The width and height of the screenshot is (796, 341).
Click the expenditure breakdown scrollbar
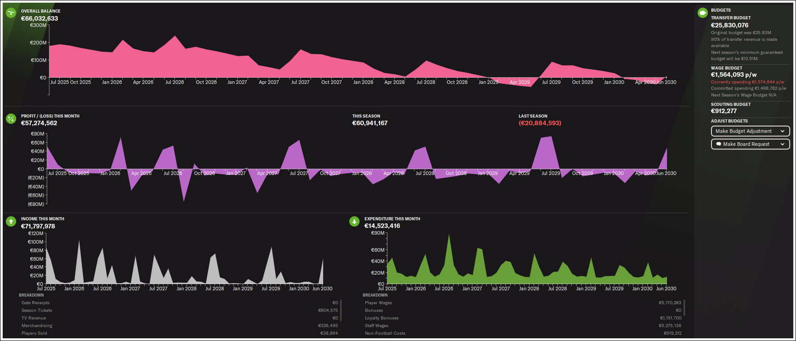tap(685, 308)
